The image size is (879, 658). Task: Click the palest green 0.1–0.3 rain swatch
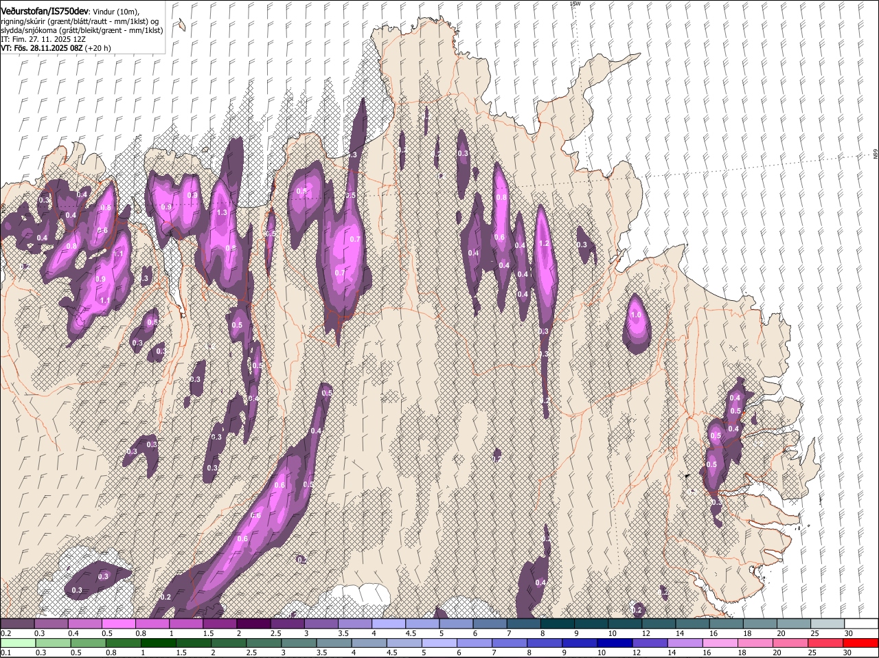click(x=18, y=643)
